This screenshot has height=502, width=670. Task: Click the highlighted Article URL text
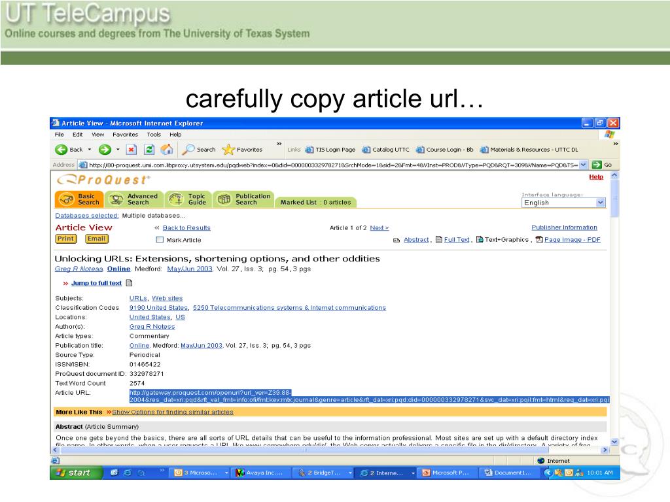369,396
